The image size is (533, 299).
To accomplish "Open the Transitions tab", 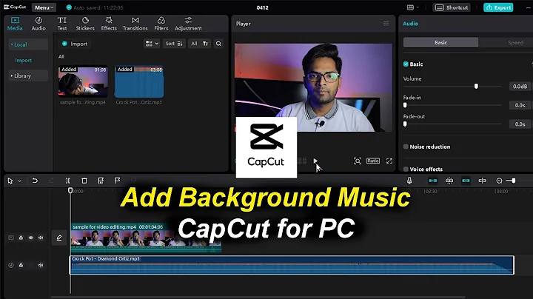I will pos(135,24).
